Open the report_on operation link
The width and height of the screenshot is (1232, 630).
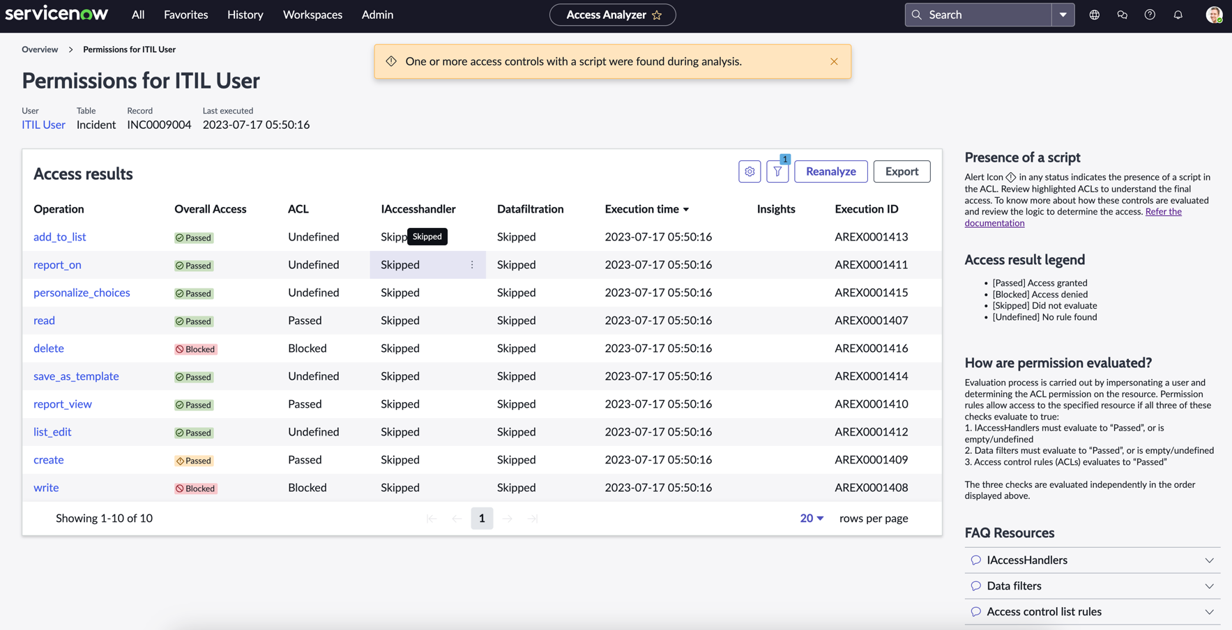pyautogui.click(x=57, y=265)
